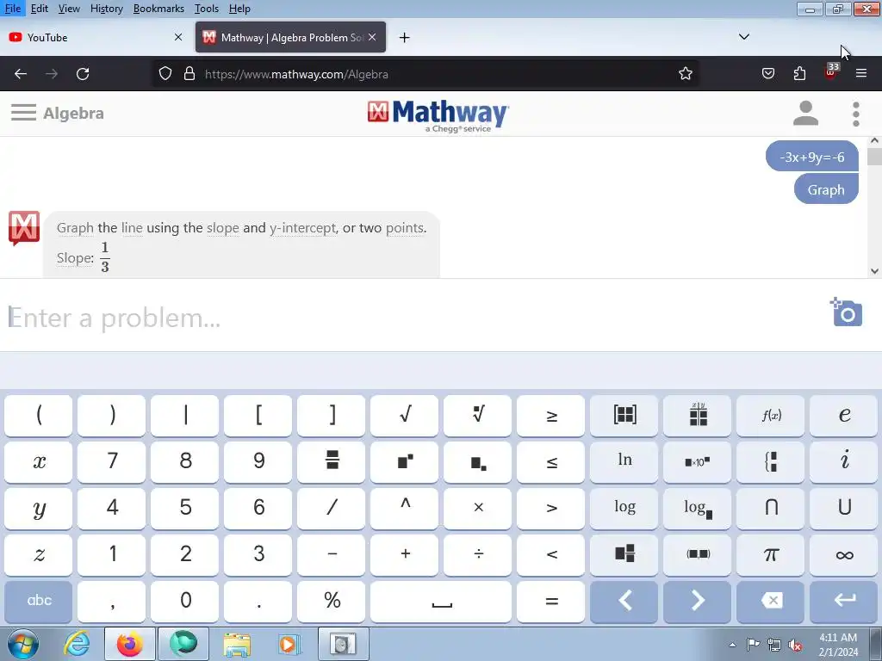
Task: Tap the greater-than-or-equal key
Action: click(x=550, y=416)
